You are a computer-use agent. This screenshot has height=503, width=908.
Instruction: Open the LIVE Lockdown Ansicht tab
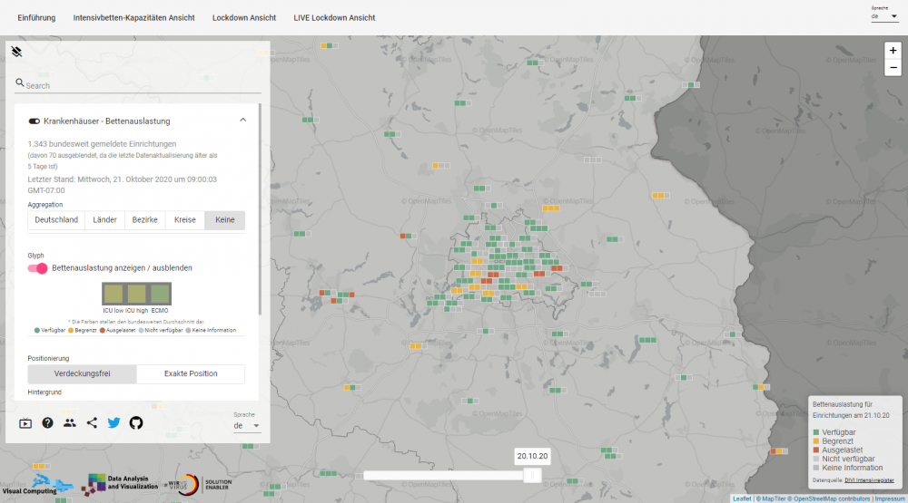pyautogui.click(x=334, y=18)
